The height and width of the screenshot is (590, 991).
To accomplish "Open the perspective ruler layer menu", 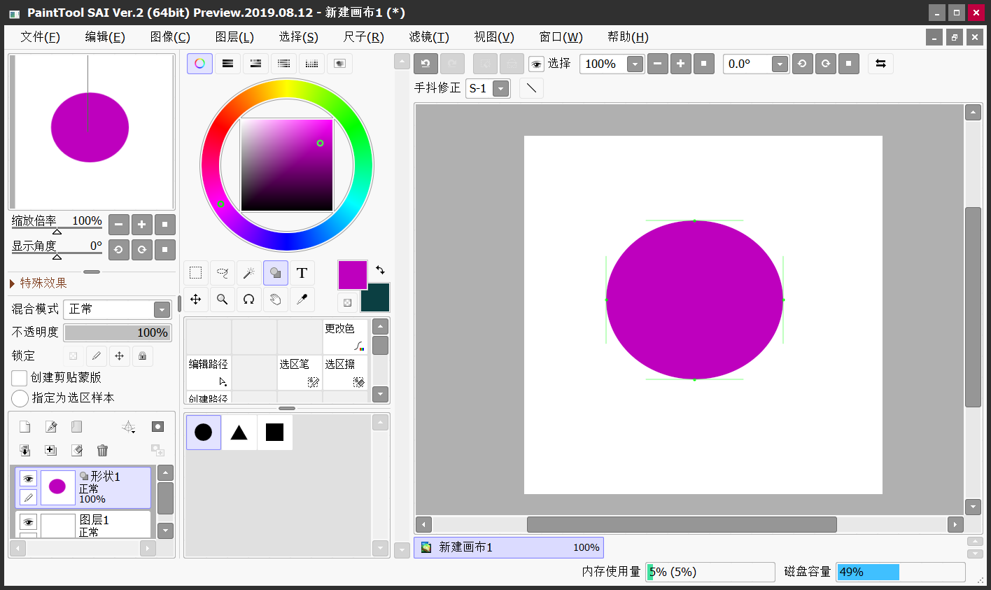I will (x=129, y=427).
